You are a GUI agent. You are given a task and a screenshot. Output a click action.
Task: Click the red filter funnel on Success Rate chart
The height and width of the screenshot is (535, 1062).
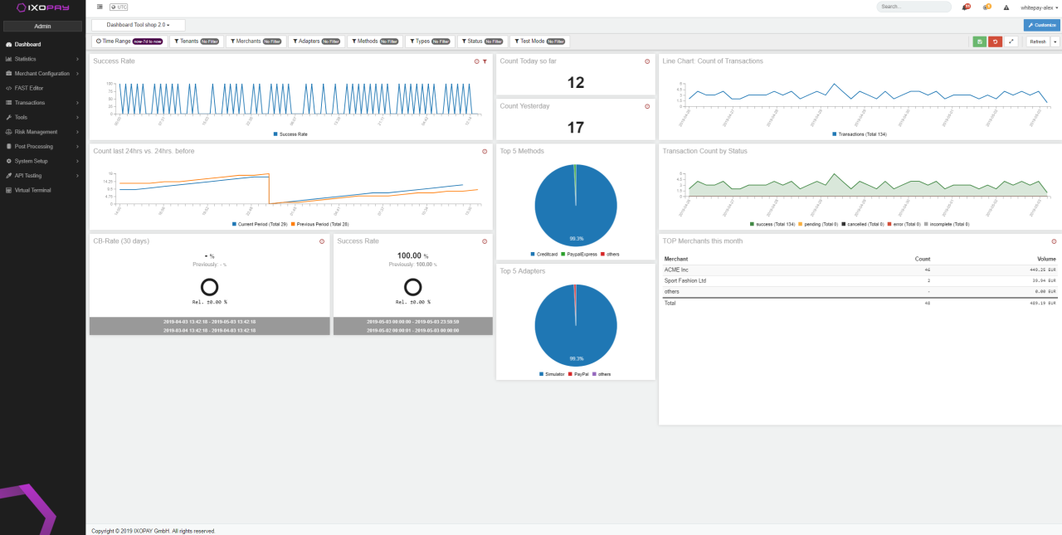(x=485, y=61)
